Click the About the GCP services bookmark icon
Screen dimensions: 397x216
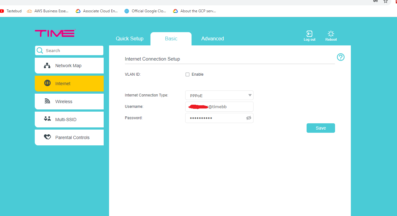pyautogui.click(x=175, y=11)
